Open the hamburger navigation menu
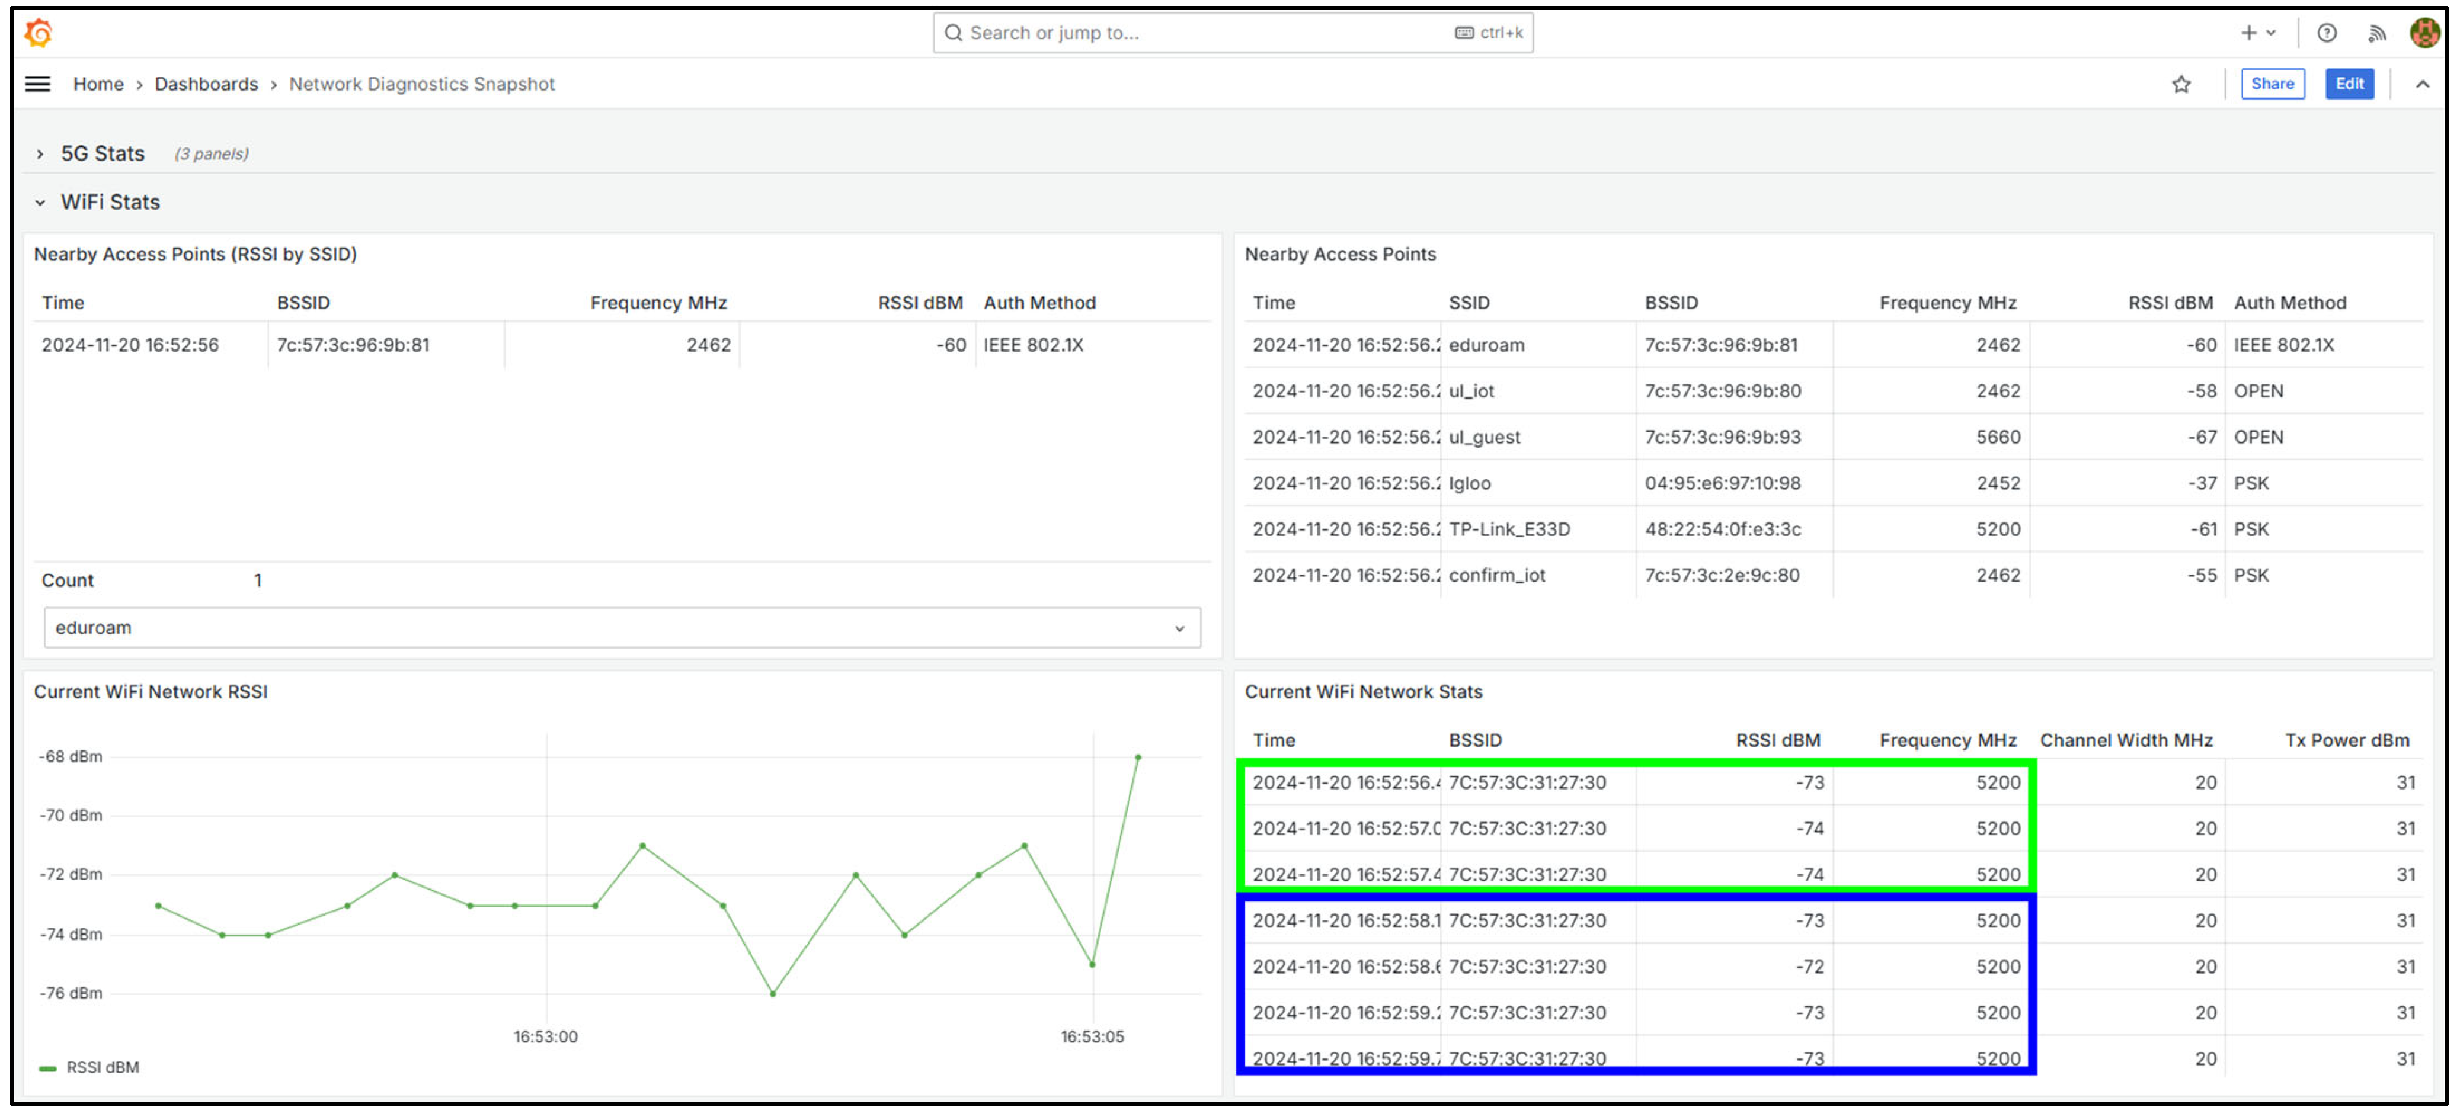 pyautogui.click(x=37, y=84)
